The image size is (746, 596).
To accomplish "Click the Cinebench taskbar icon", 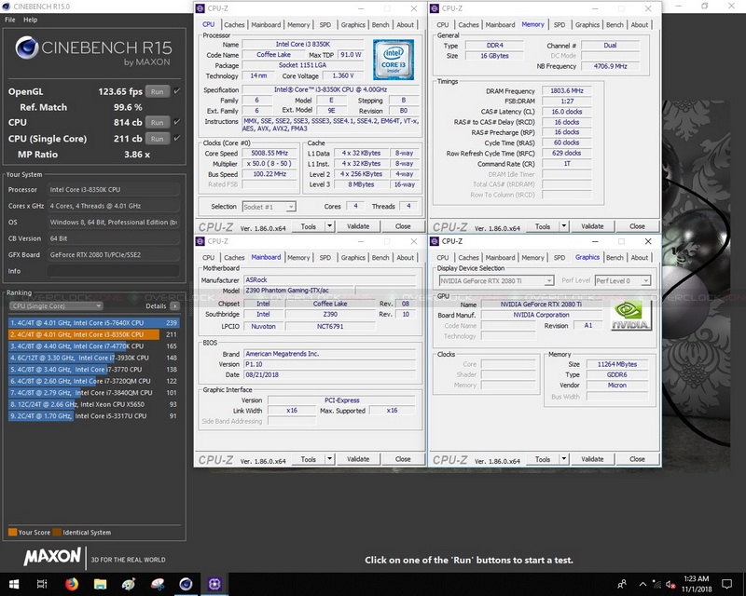I will (x=186, y=584).
